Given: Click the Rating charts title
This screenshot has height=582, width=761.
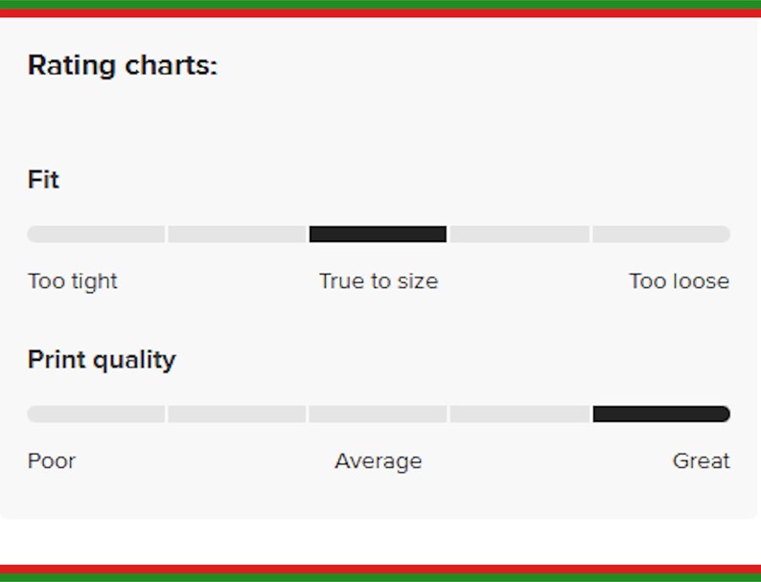Looking at the screenshot, I should 123,65.
